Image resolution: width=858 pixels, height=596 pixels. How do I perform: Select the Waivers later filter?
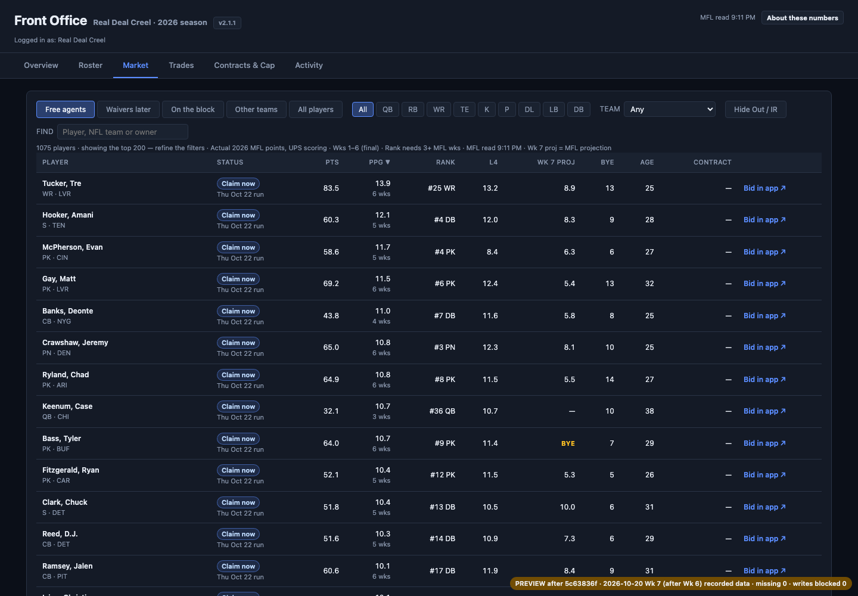(128, 110)
